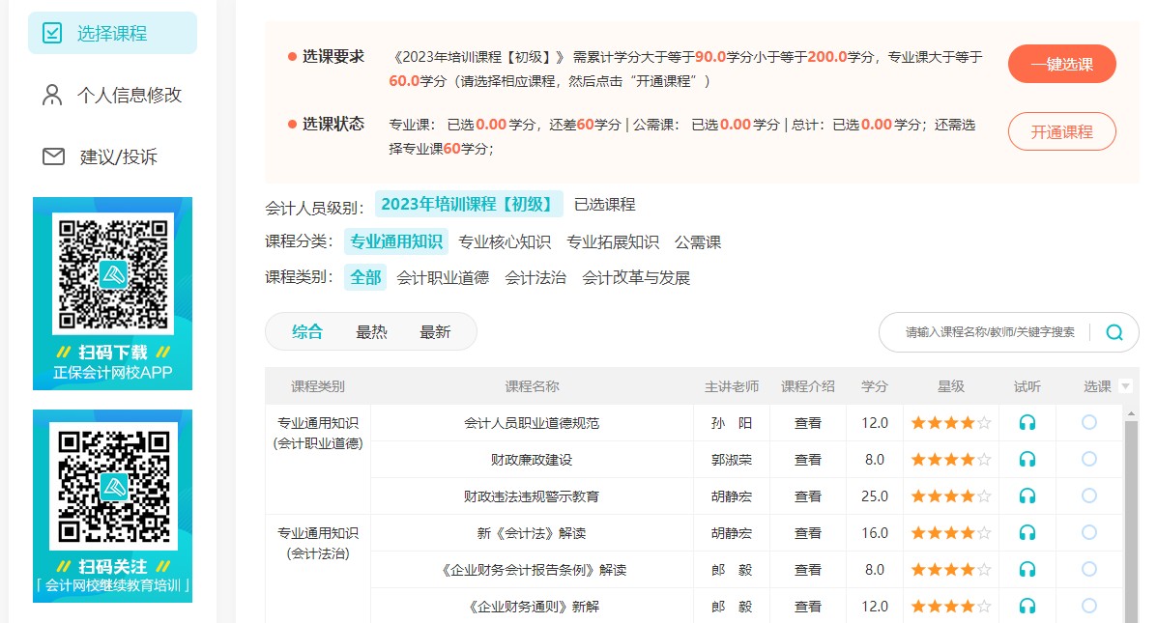Image resolution: width=1157 pixels, height=623 pixels.
Task: View course intro 查看 for 财政违法违规警示教育
Action: 808,496
